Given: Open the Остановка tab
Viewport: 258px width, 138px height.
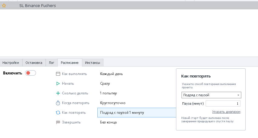Looking at the screenshot, I should point(34,63).
